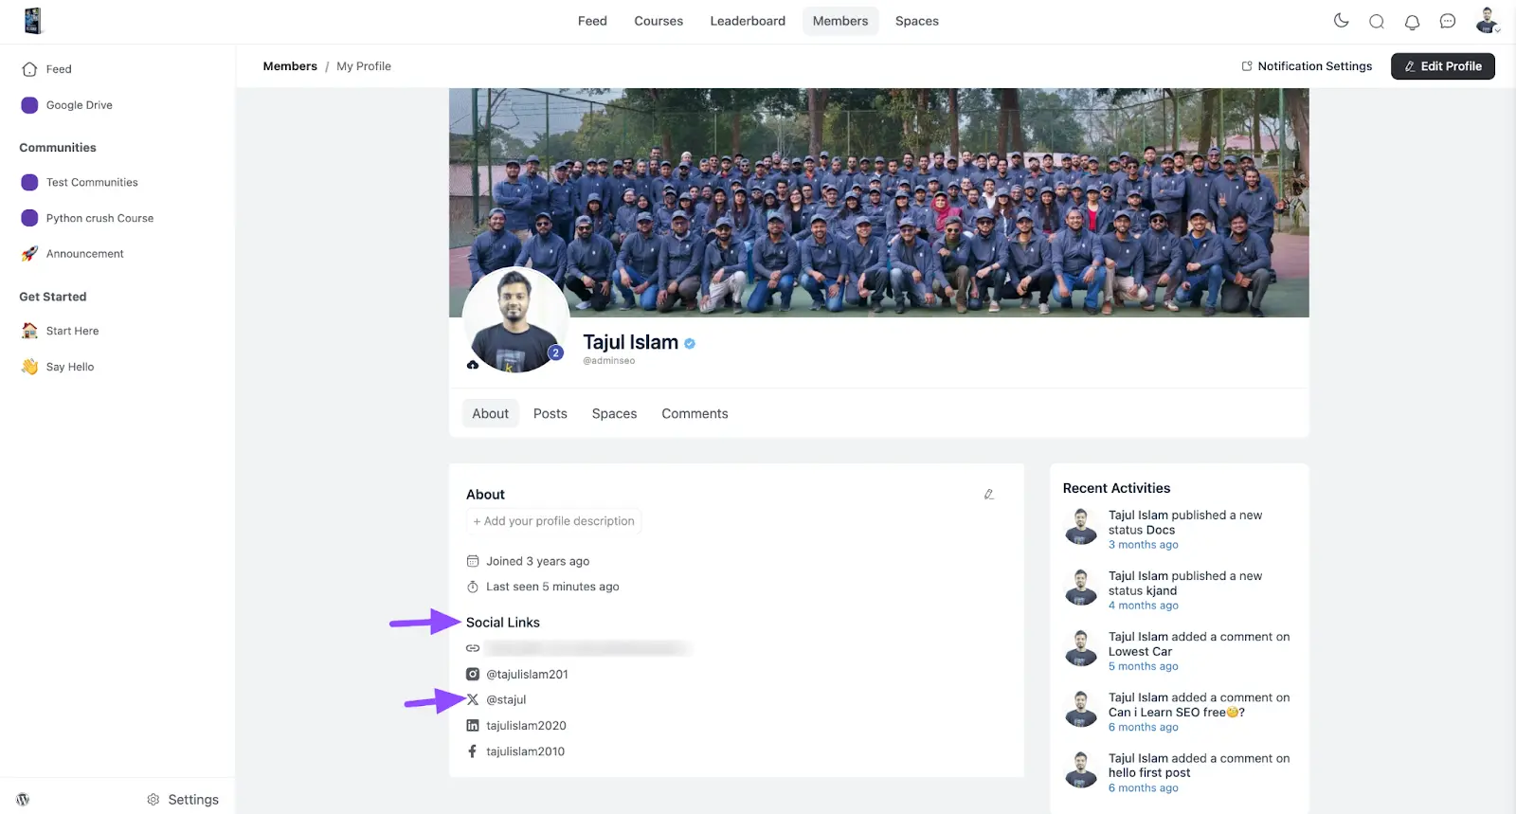Click the site logo icon in the header
This screenshot has width=1516, height=814.
[x=33, y=21]
